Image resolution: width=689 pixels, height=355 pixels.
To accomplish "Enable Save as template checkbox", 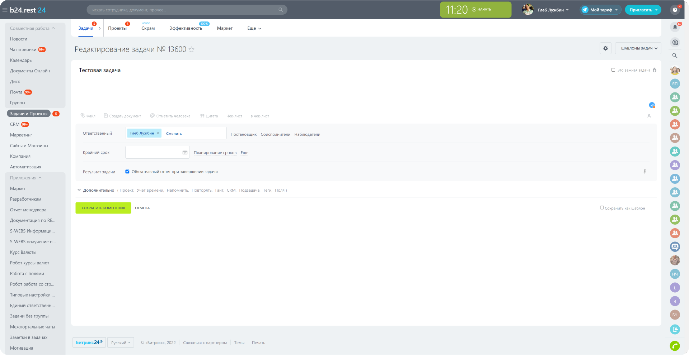I will pos(602,208).
